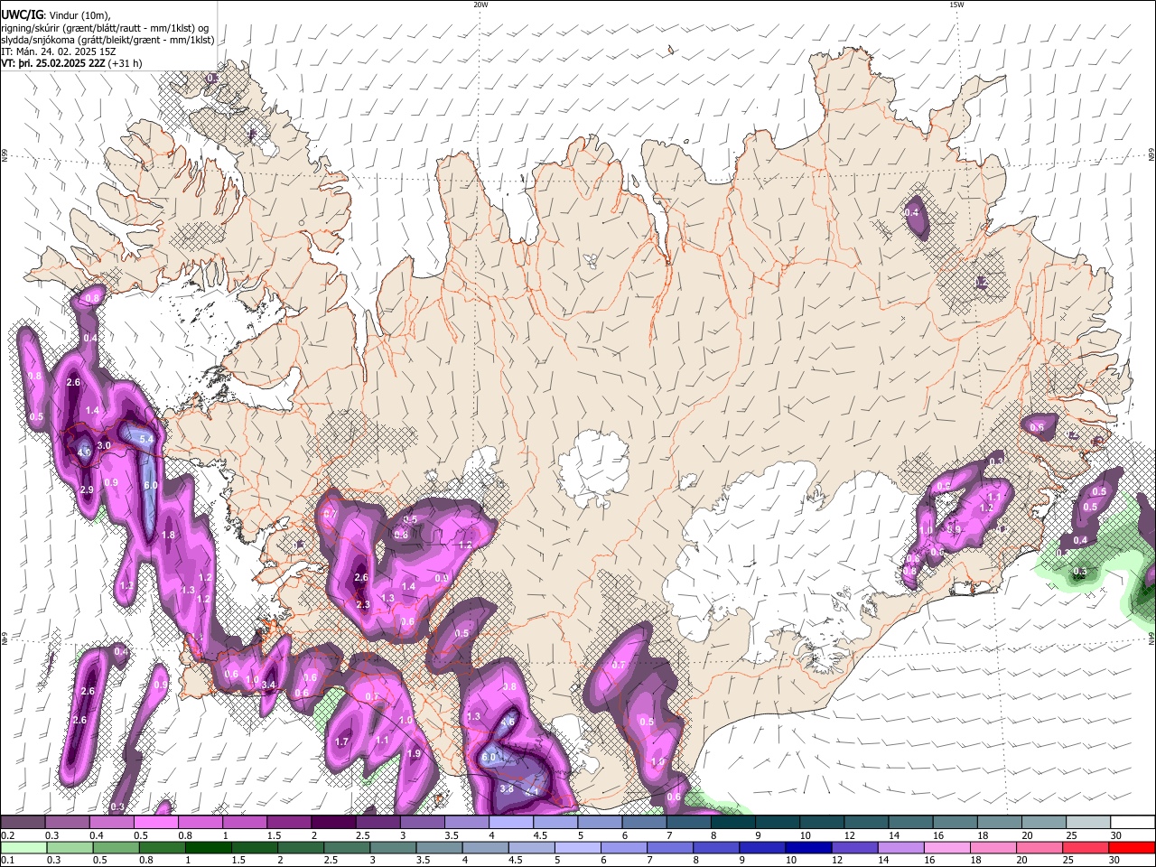The width and height of the screenshot is (1156, 867).
Task: Click the palest green lower swatch labeled 0.1
Action: tap(23, 847)
